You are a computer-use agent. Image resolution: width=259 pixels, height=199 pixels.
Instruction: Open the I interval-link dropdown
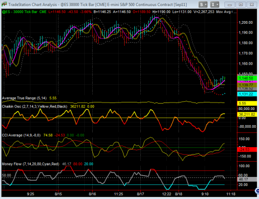pyautogui.click(x=215, y=4)
